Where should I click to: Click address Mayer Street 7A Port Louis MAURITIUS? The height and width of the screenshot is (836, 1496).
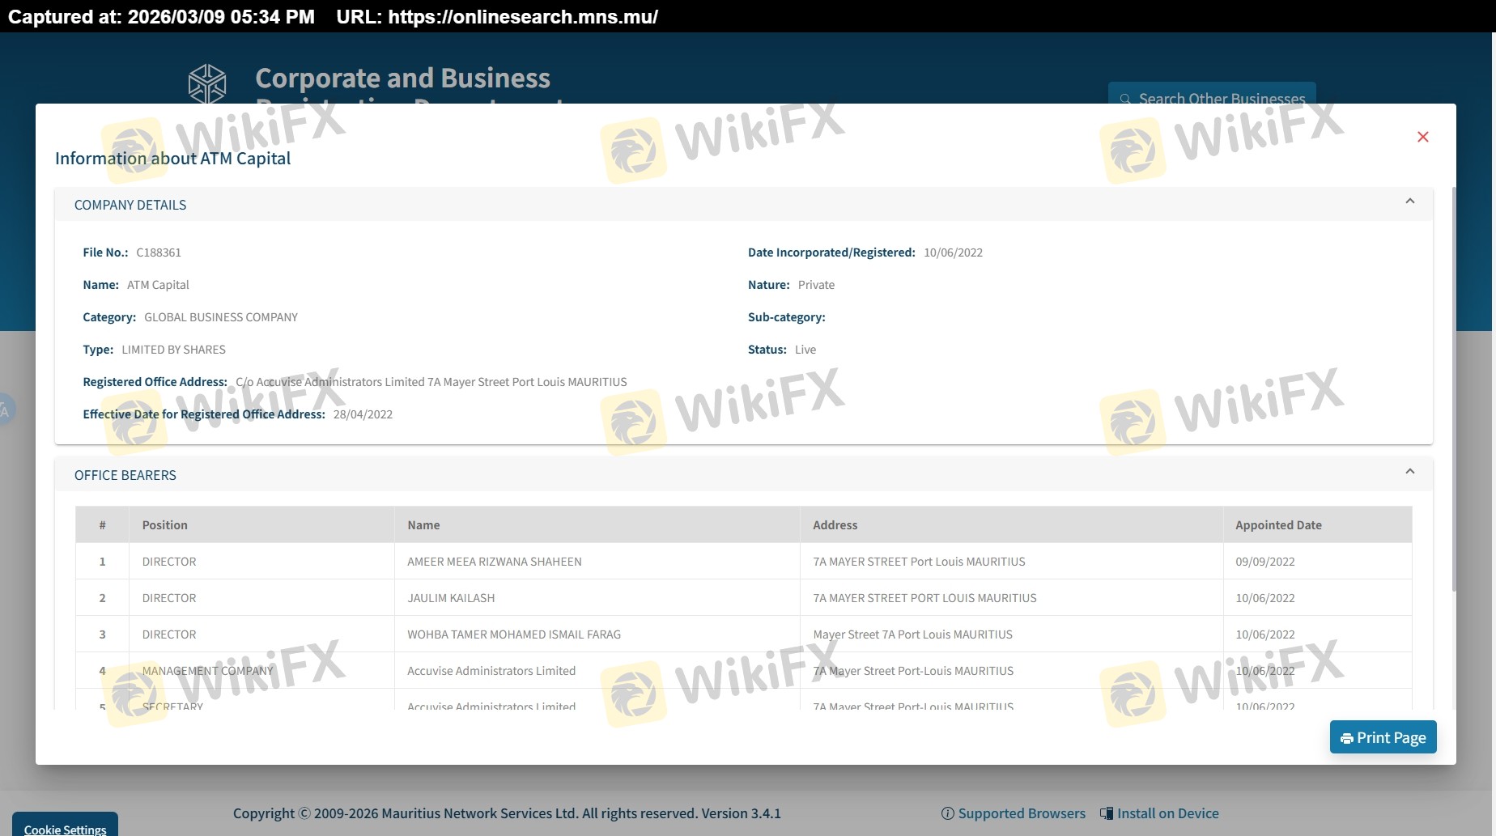tap(912, 634)
